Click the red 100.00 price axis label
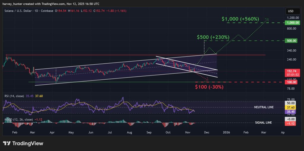Image resolution: width=304 pixels, height=151 pixels. pyautogui.click(x=290, y=82)
